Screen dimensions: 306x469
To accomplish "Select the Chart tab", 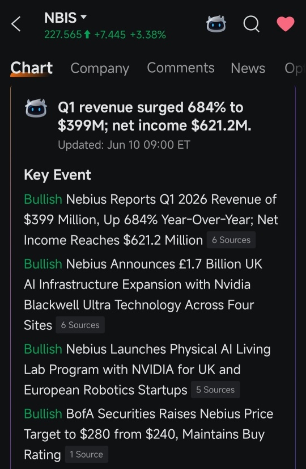I will pos(32,68).
